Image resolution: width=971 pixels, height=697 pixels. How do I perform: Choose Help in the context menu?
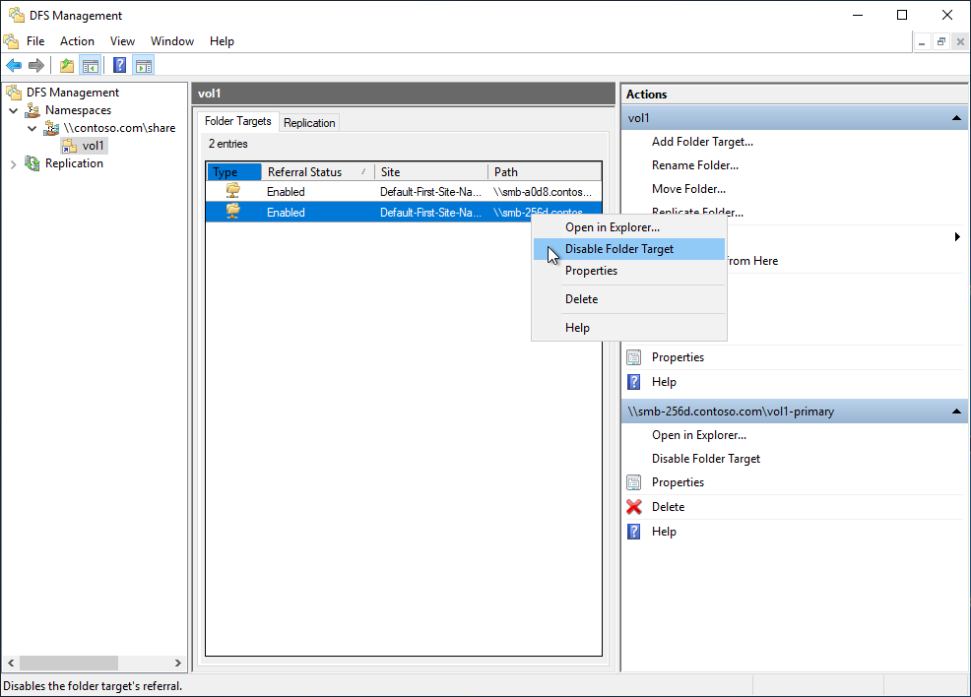pyautogui.click(x=629, y=328)
